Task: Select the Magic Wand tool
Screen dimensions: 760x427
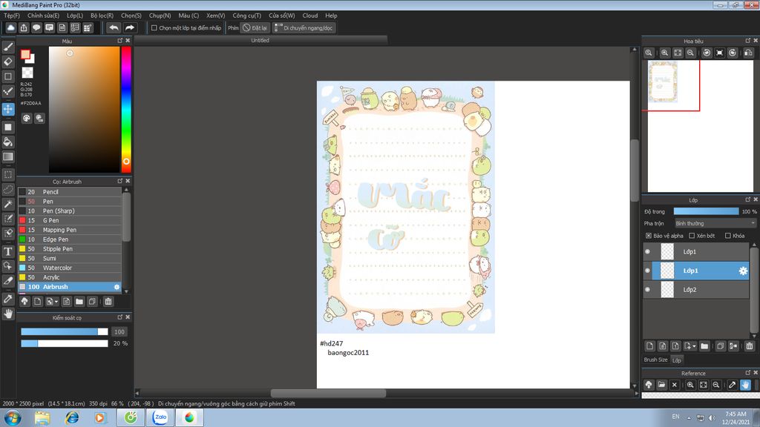Action: (x=8, y=204)
